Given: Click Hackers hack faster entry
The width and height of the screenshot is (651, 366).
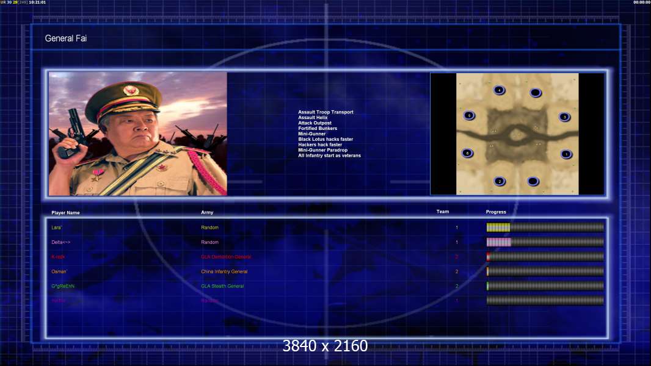Looking at the screenshot, I should point(320,145).
